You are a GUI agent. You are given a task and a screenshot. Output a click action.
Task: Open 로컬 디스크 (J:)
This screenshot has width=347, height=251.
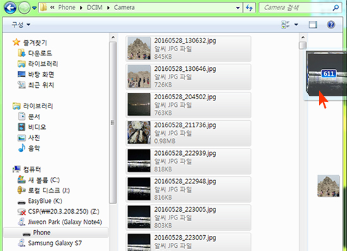coord(49,190)
